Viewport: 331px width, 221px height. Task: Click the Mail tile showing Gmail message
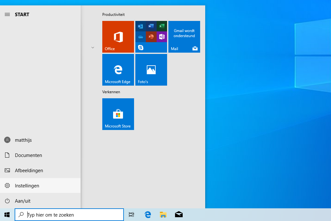[184, 37]
